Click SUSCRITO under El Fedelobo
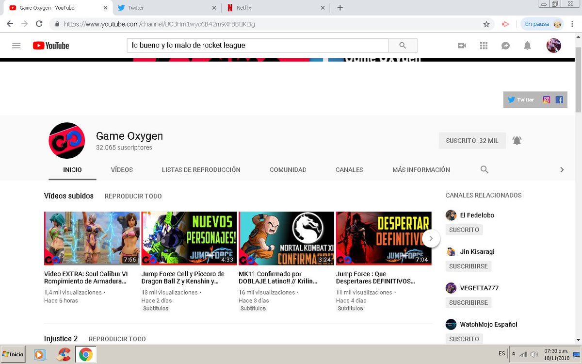The height and width of the screenshot is (364, 582). point(464,230)
